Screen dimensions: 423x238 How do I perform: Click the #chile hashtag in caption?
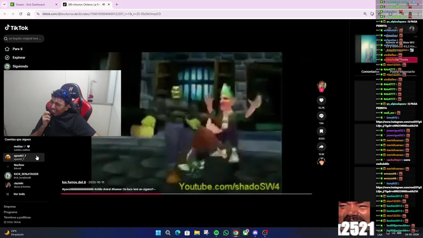(x=98, y=189)
